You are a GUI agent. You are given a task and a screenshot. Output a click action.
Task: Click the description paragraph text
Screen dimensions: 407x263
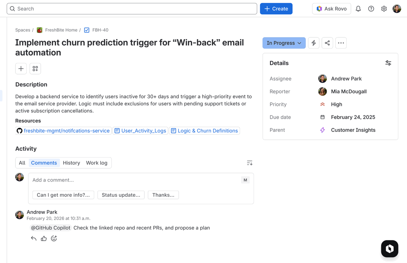(133, 104)
